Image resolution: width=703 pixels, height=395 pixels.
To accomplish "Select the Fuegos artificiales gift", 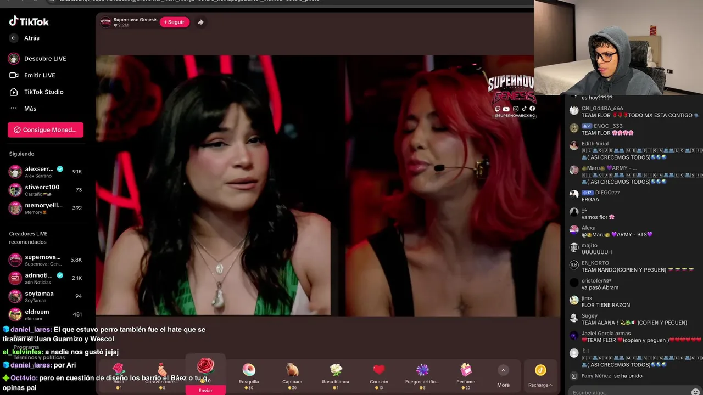I will pyautogui.click(x=422, y=375).
